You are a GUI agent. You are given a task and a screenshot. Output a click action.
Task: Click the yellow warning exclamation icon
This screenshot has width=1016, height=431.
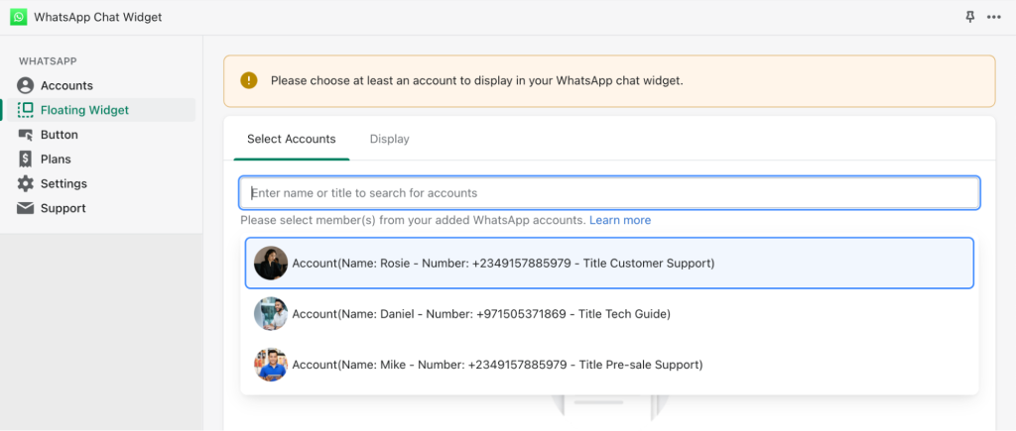point(249,81)
